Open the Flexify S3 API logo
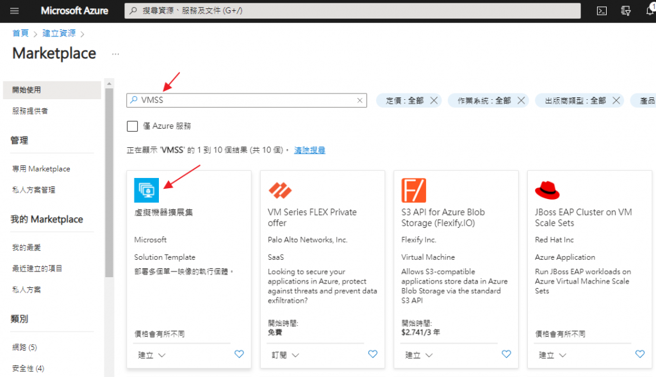656x377 pixels. click(414, 190)
